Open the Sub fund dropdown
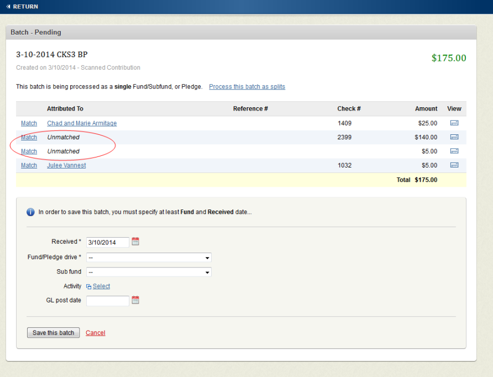Image resolution: width=493 pixels, height=377 pixels. (149, 272)
